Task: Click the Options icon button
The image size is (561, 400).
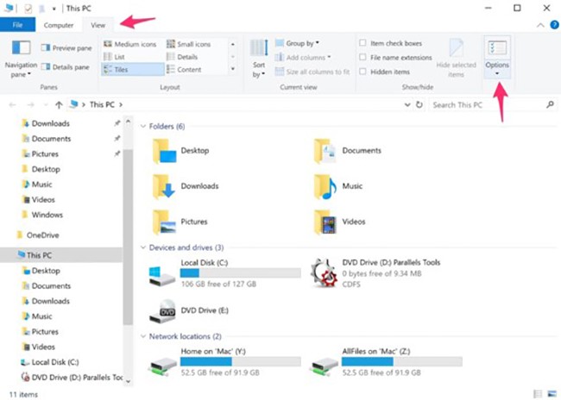Action: pos(497,48)
